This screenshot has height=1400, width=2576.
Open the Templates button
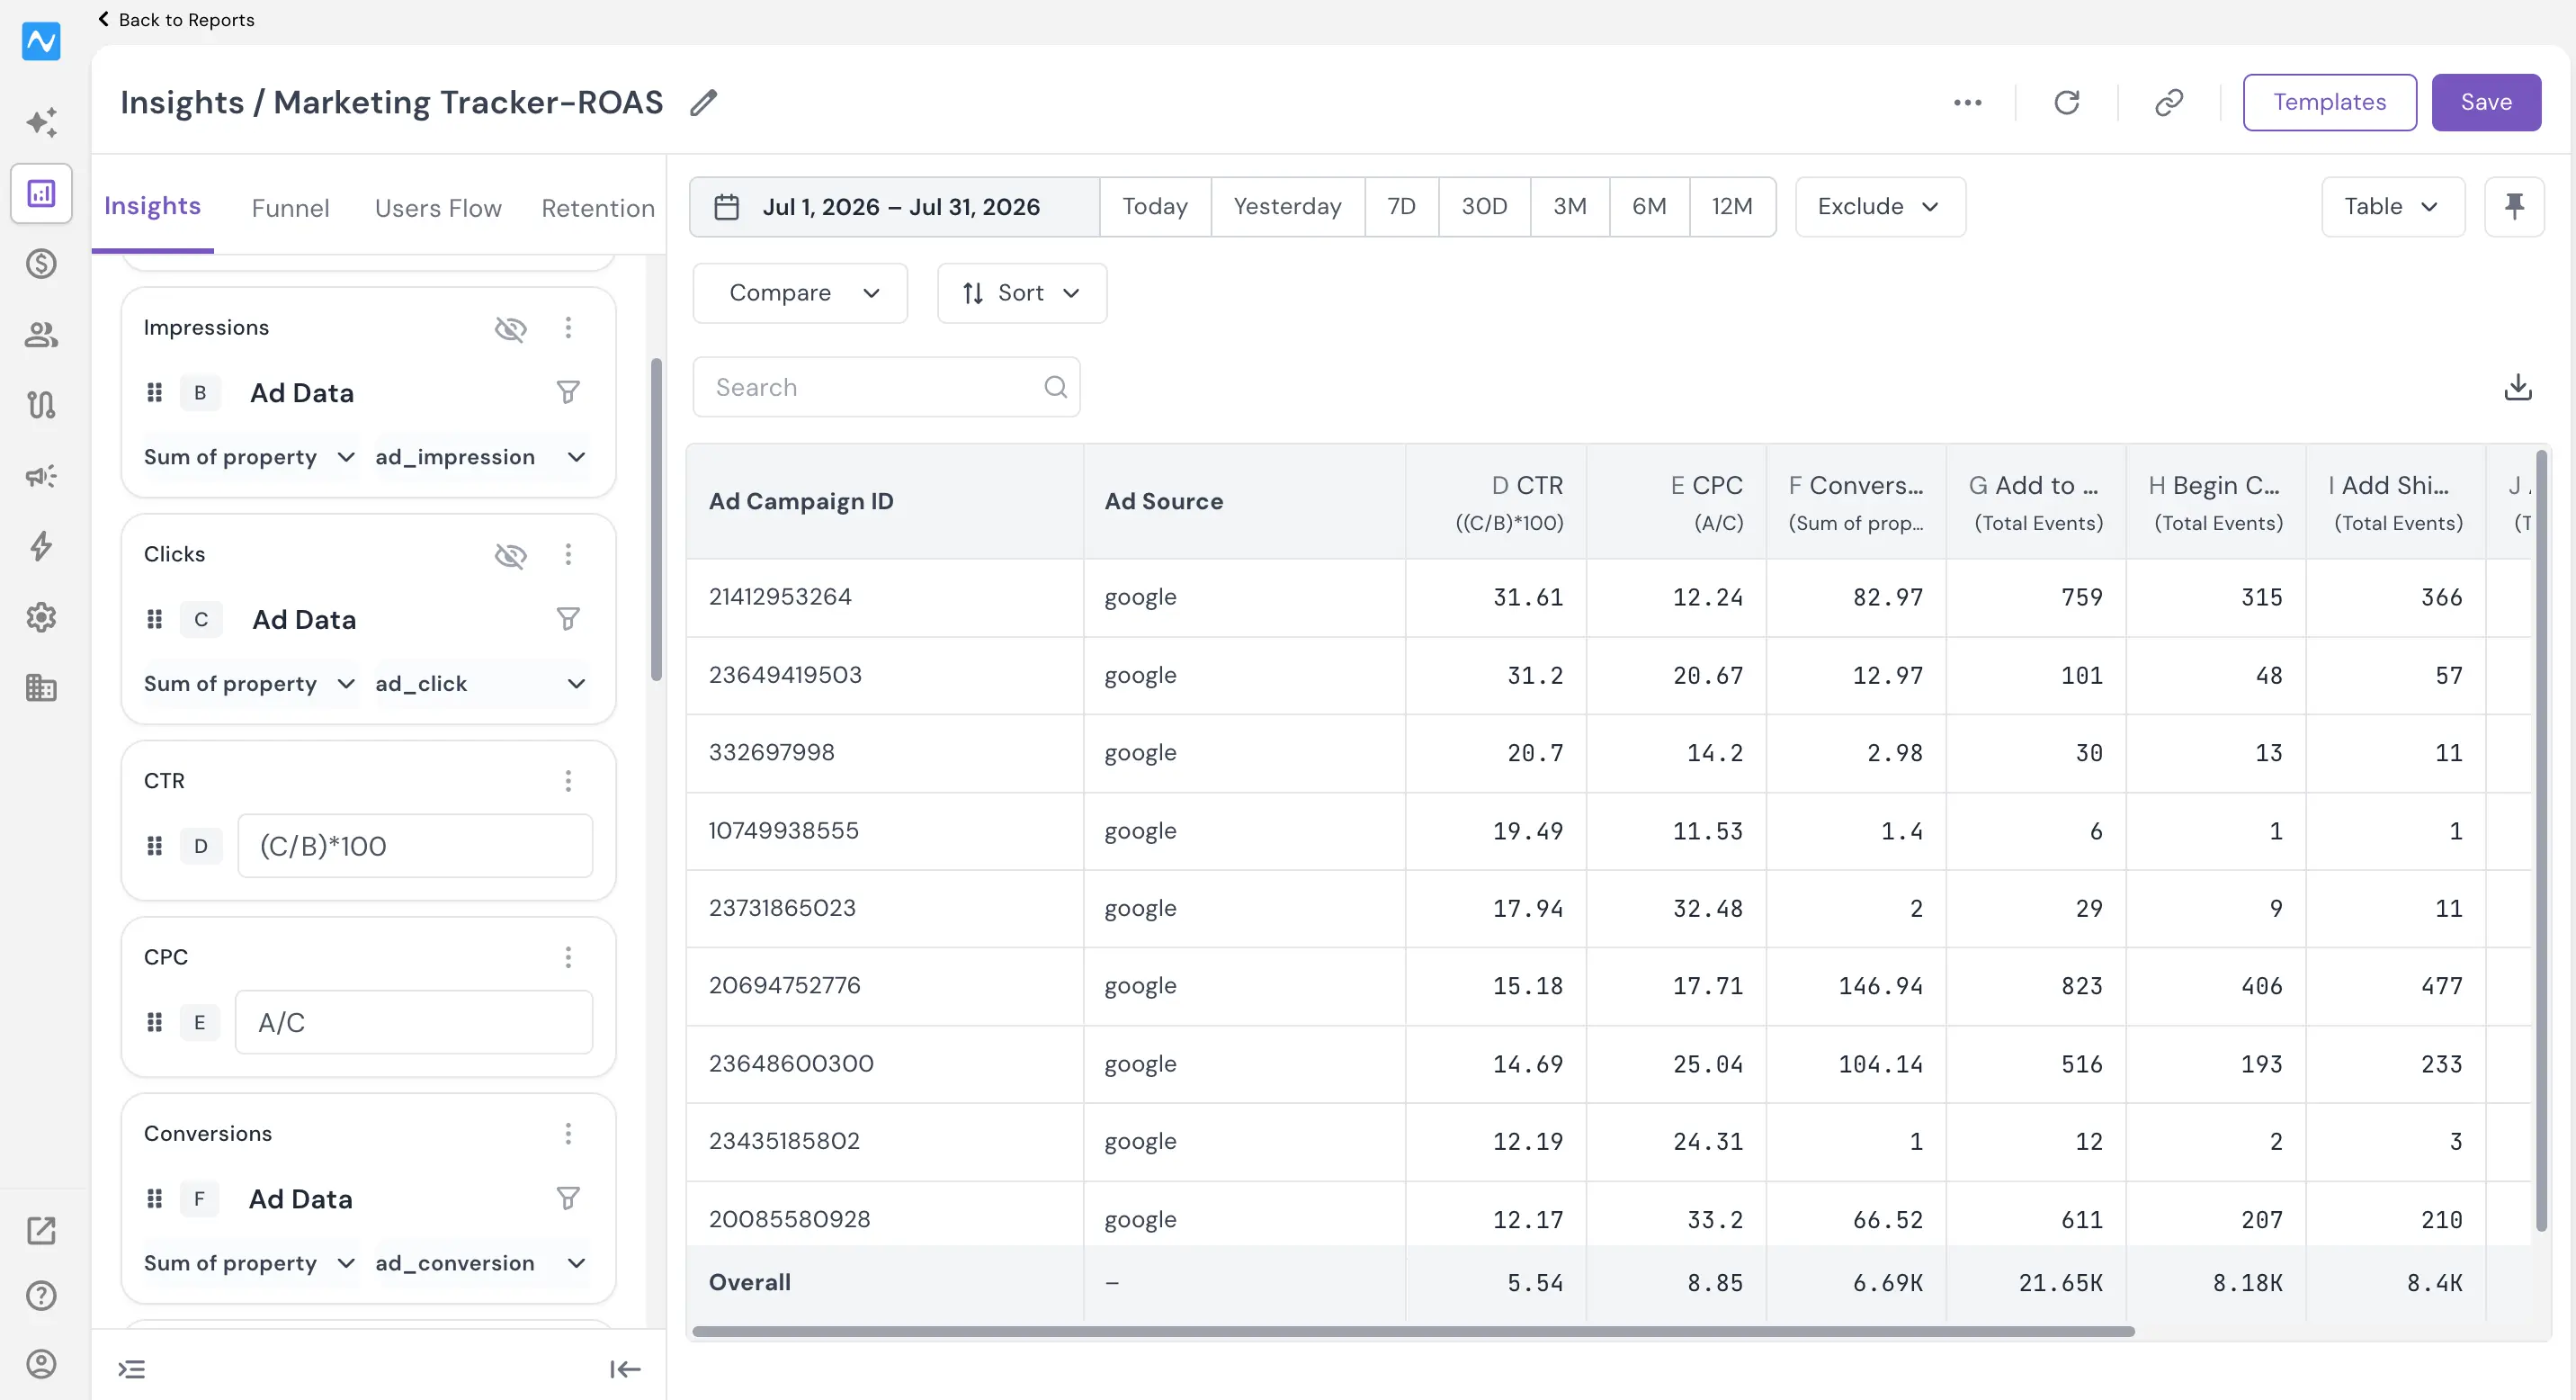(2329, 102)
